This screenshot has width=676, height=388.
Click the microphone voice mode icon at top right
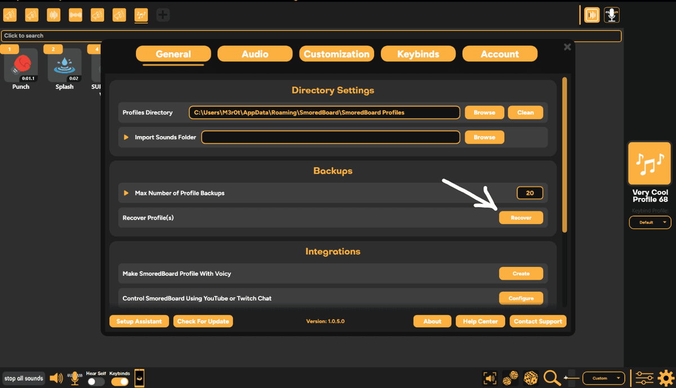click(x=612, y=15)
